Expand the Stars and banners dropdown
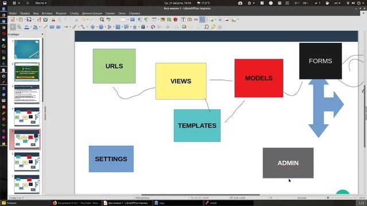The height and width of the screenshot is (206, 367). click(139, 27)
